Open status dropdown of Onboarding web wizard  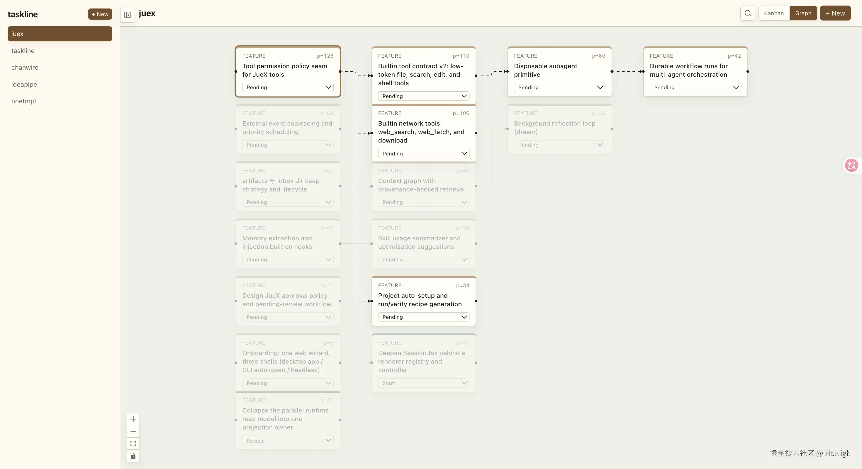288,383
